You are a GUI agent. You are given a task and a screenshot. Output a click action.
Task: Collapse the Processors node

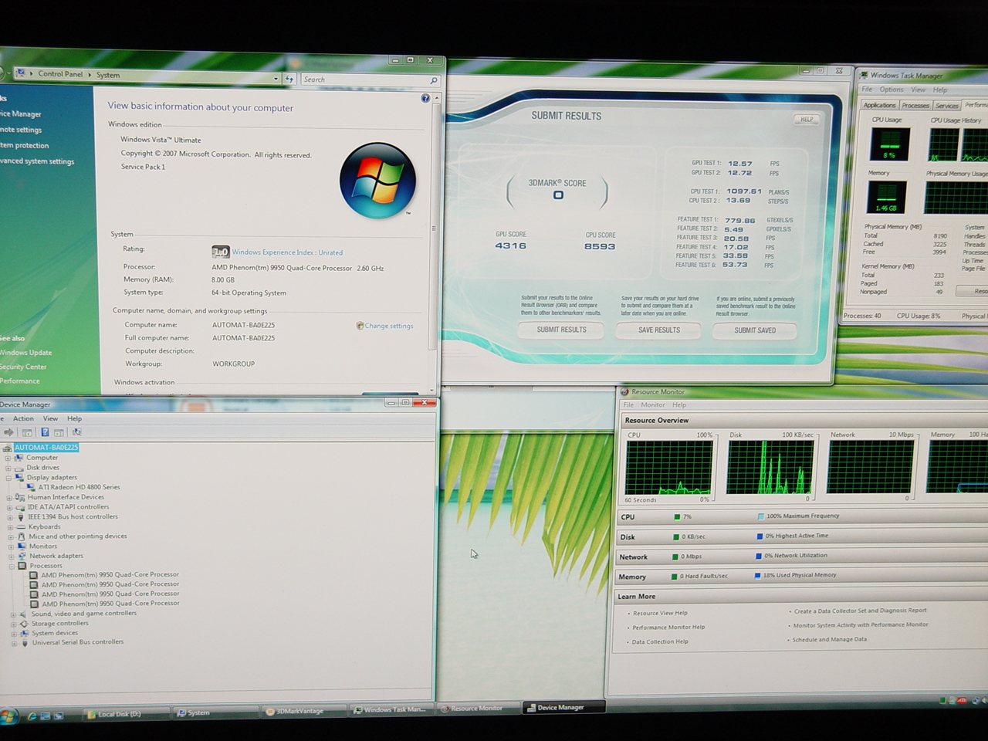(12, 566)
